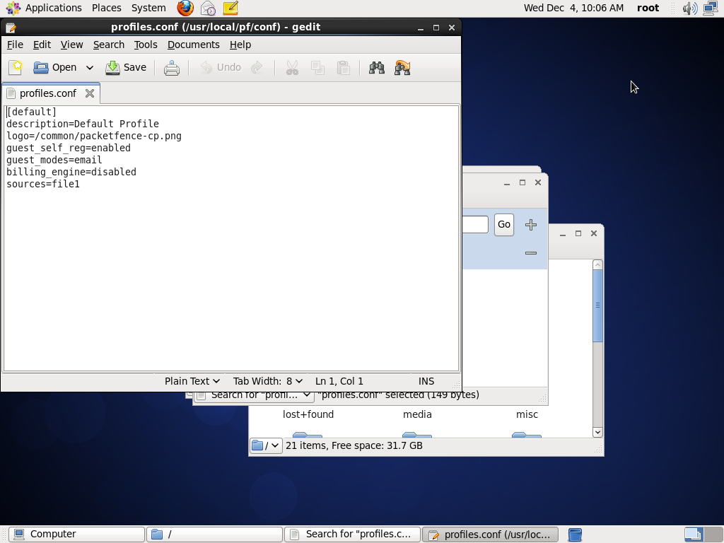The width and height of the screenshot is (724, 543).
Task: Click the file manager vertical scrollbar handle
Action: pos(597,305)
